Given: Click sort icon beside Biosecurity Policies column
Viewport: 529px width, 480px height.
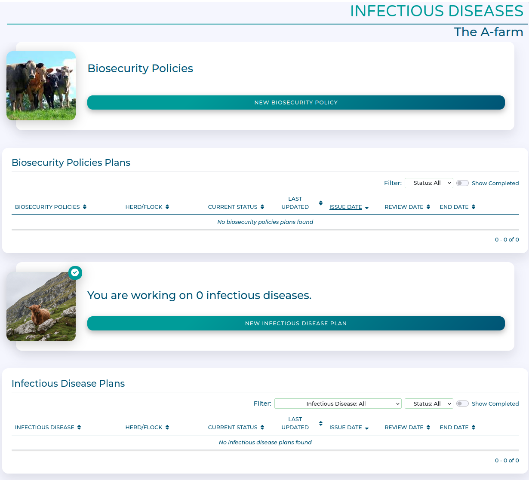Looking at the screenshot, I should click(85, 207).
